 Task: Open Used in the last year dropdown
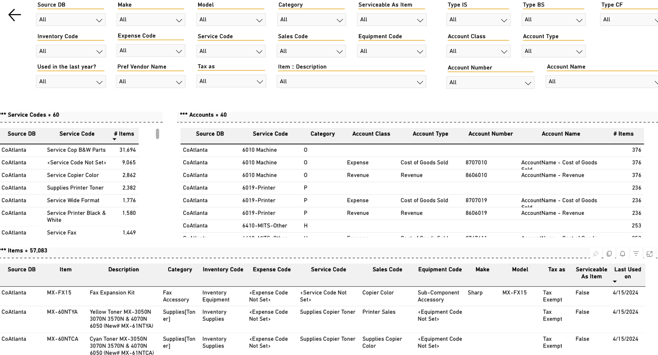71,82
